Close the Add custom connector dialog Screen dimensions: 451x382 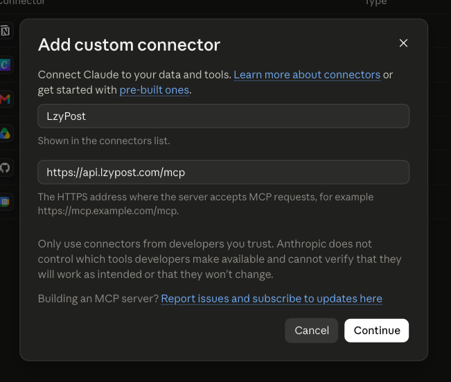(403, 43)
